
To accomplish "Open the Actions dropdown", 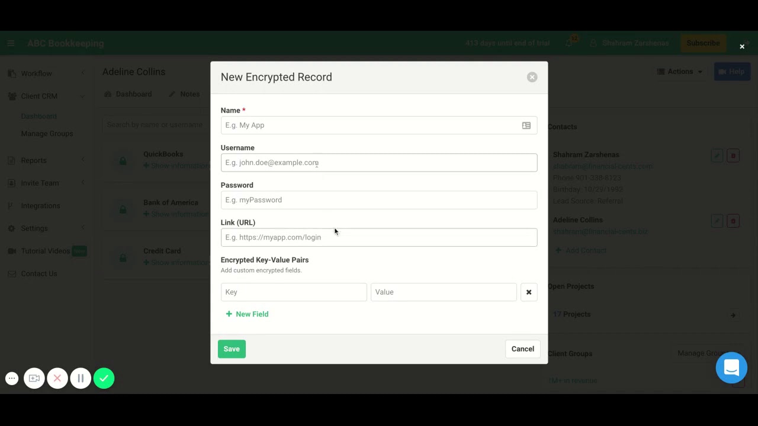I will [680, 72].
